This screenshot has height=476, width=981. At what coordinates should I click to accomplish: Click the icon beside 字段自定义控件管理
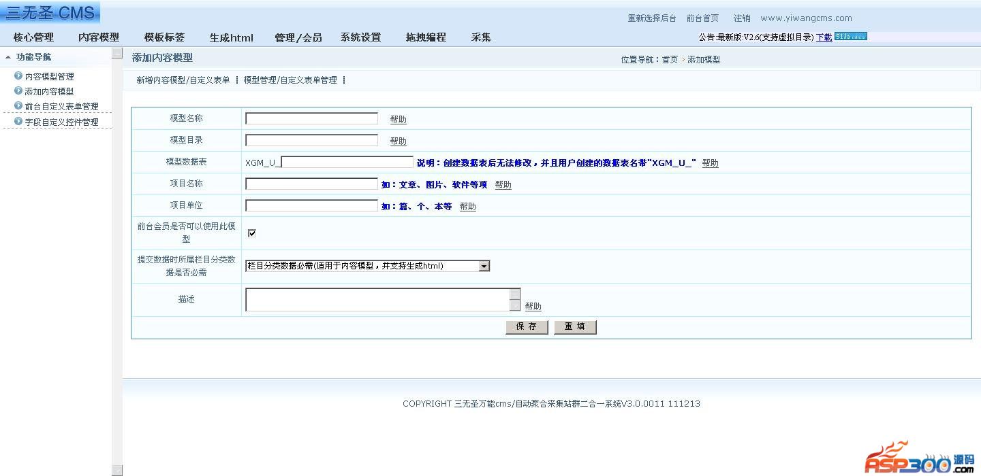click(x=18, y=121)
